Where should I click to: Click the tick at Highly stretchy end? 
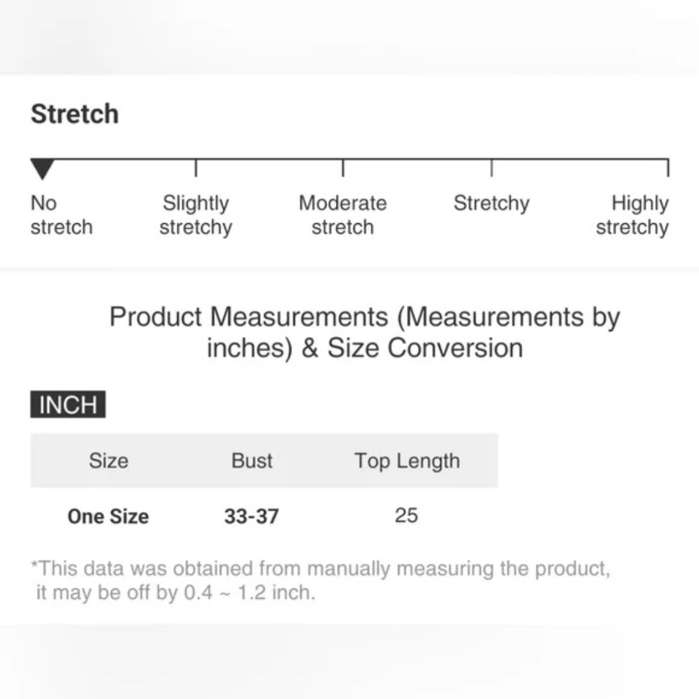(668, 168)
